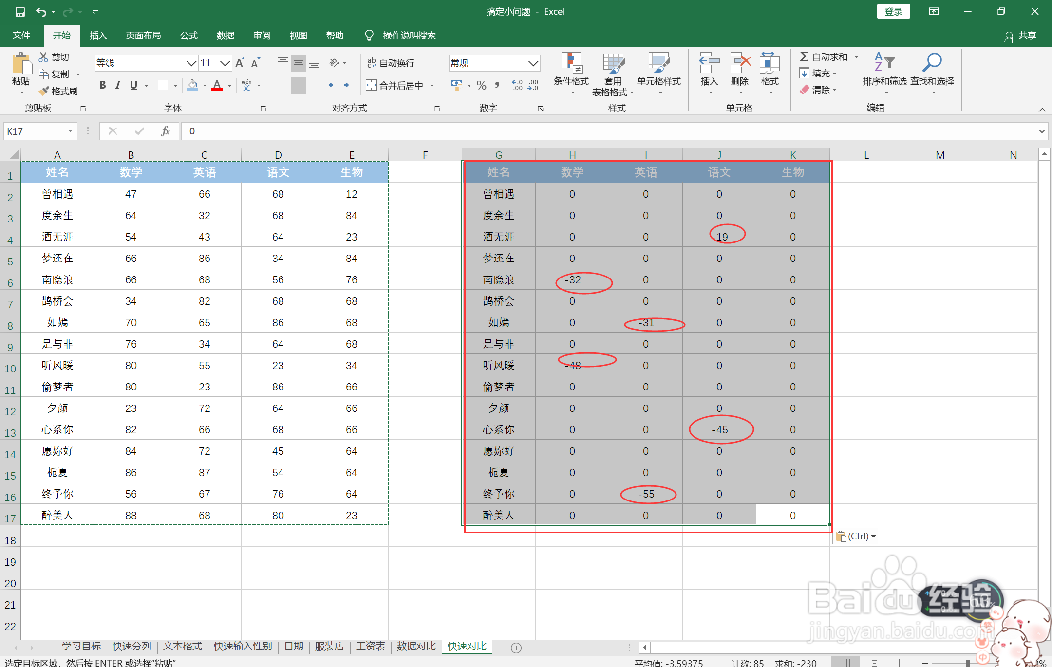Open the Insert (插入) ribbon tab
The height and width of the screenshot is (667, 1052).
(98, 36)
